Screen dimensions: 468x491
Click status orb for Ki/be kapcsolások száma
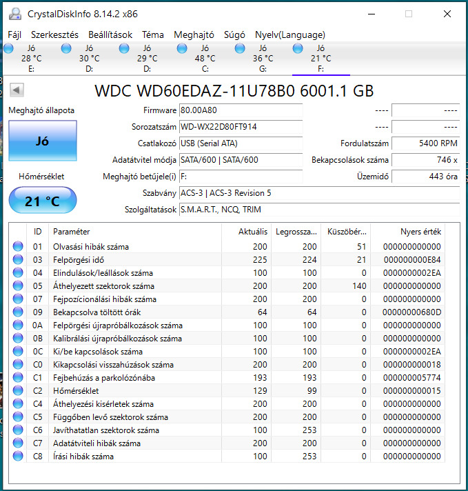18,351
